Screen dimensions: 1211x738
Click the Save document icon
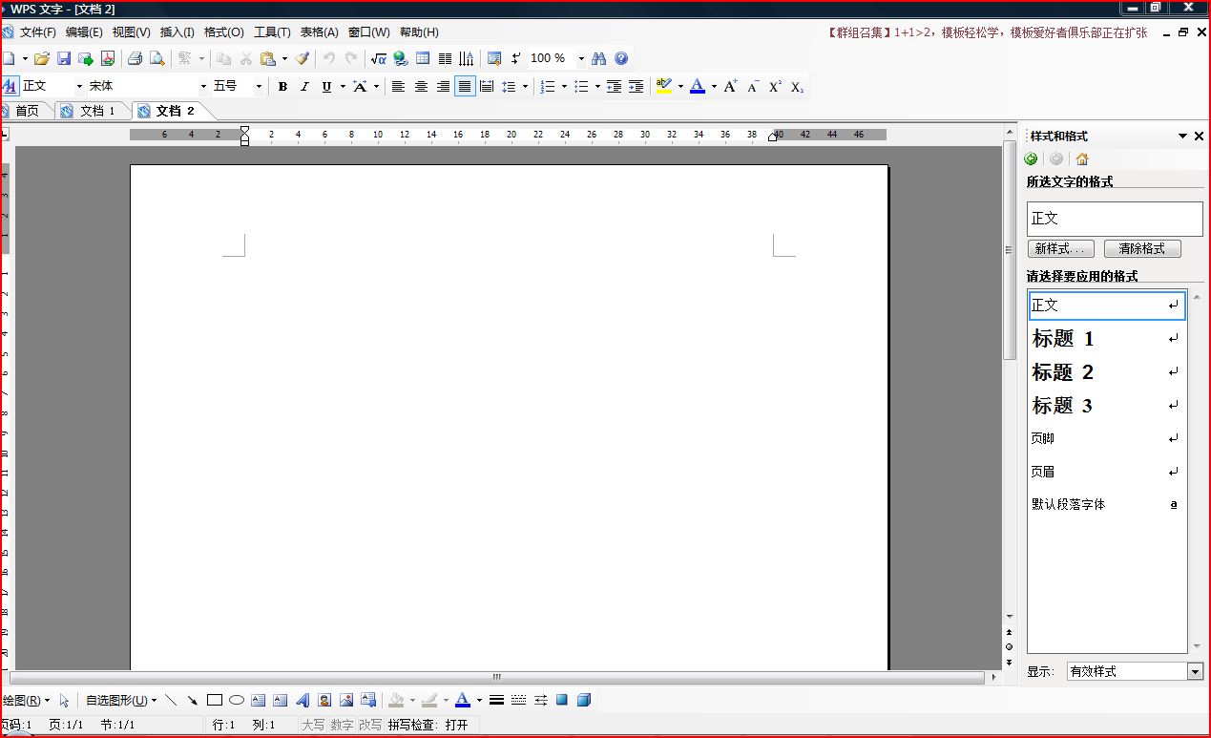64,58
